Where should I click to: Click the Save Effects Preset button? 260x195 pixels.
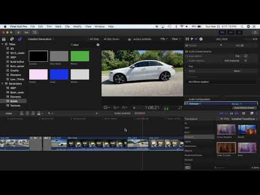[244, 108]
